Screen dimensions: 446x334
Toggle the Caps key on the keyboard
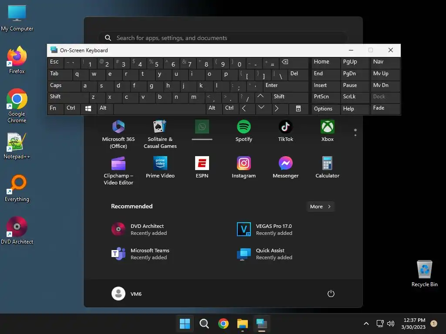(x=64, y=86)
